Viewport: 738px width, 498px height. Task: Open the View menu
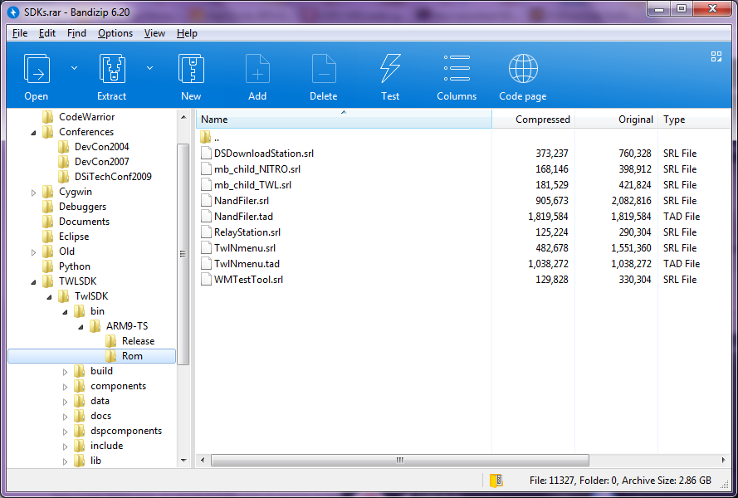tap(154, 33)
